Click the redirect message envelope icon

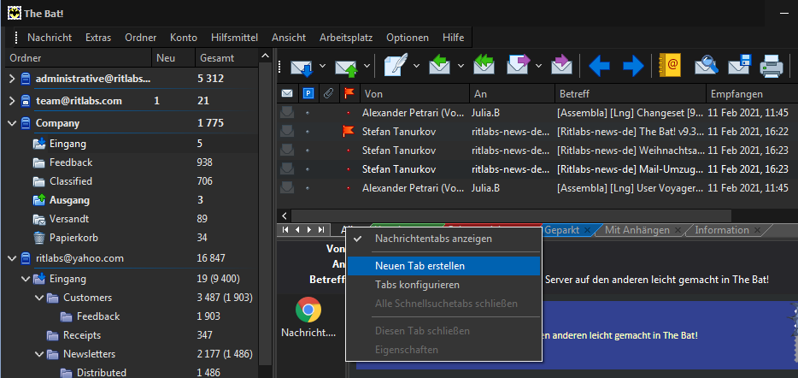tap(561, 66)
